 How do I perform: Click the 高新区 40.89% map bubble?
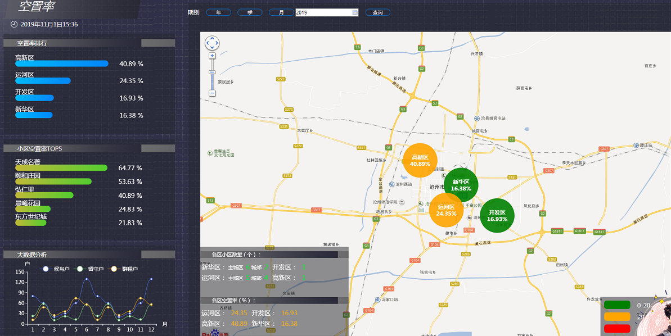[420, 160]
